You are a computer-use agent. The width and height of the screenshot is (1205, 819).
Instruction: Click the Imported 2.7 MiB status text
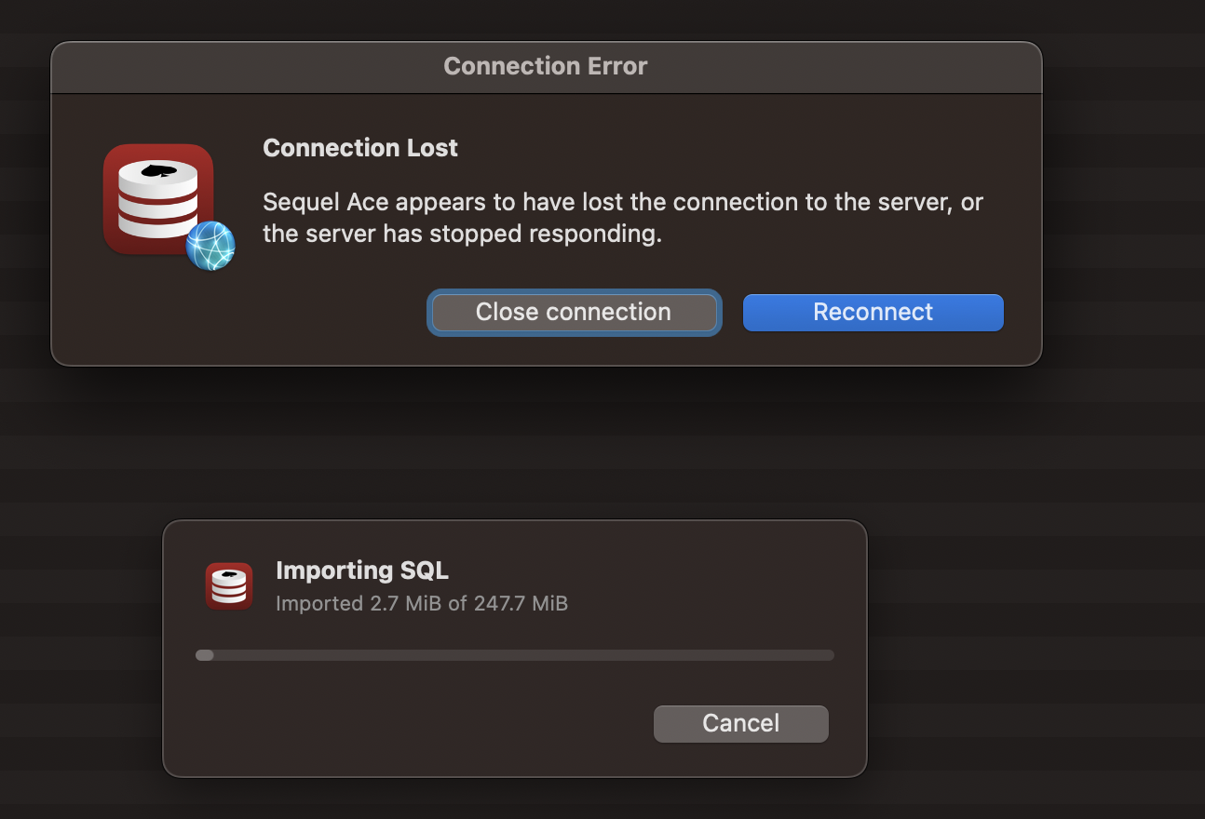421,603
